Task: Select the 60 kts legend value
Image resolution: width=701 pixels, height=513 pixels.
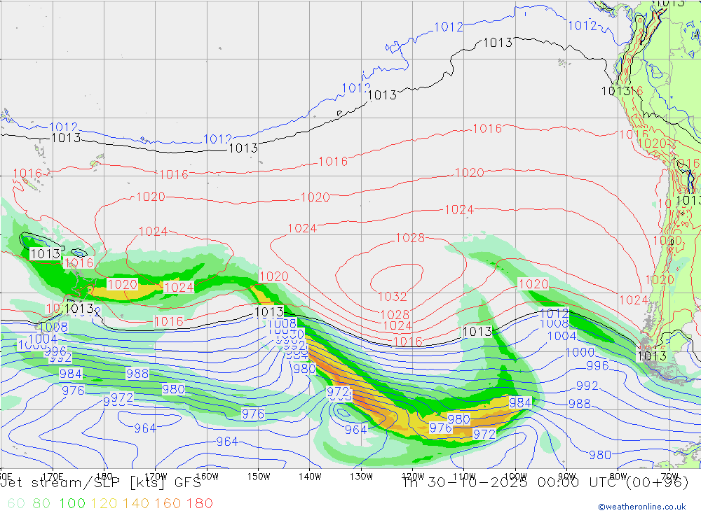Action: pyautogui.click(x=16, y=503)
